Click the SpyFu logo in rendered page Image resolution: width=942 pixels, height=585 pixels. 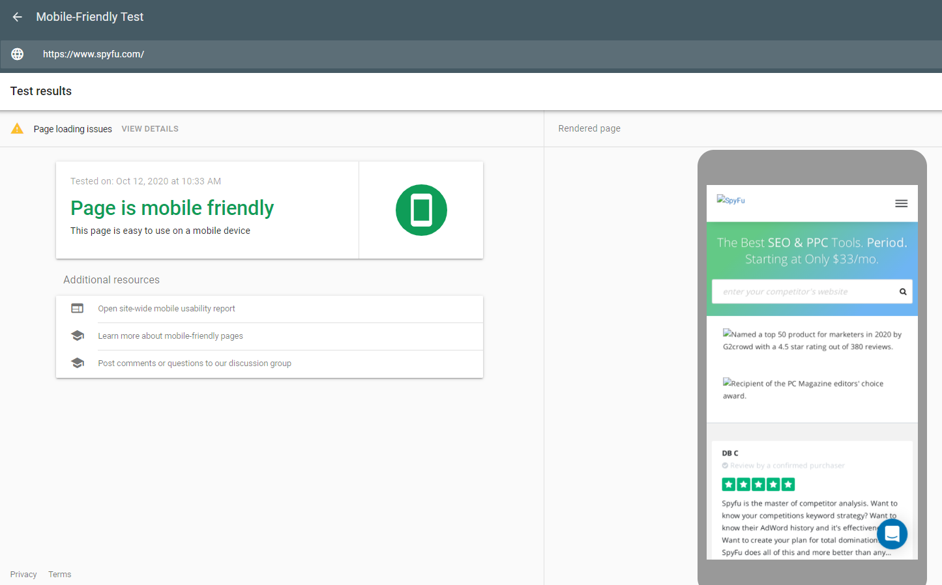tap(731, 200)
